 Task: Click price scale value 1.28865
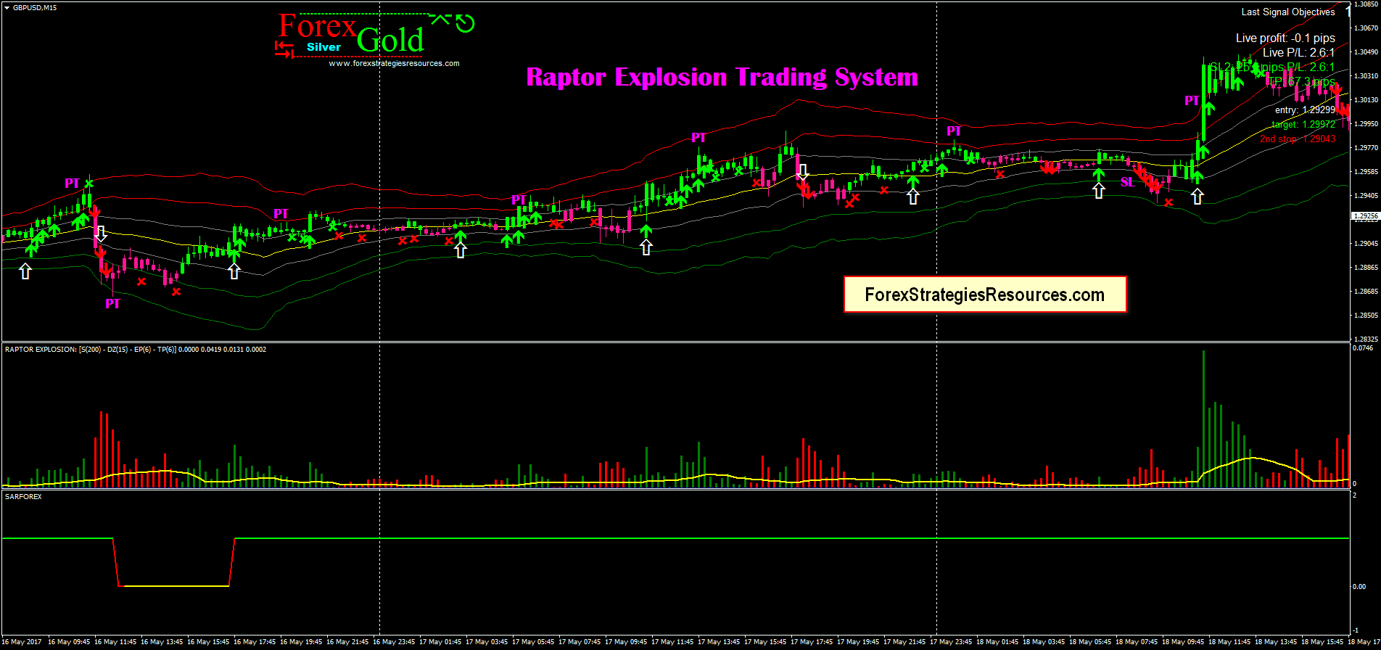pyautogui.click(x=1366, y=268)
